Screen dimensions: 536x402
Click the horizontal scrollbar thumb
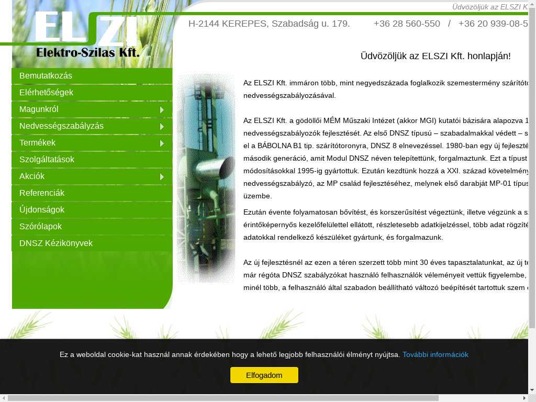tap(223, 398)
